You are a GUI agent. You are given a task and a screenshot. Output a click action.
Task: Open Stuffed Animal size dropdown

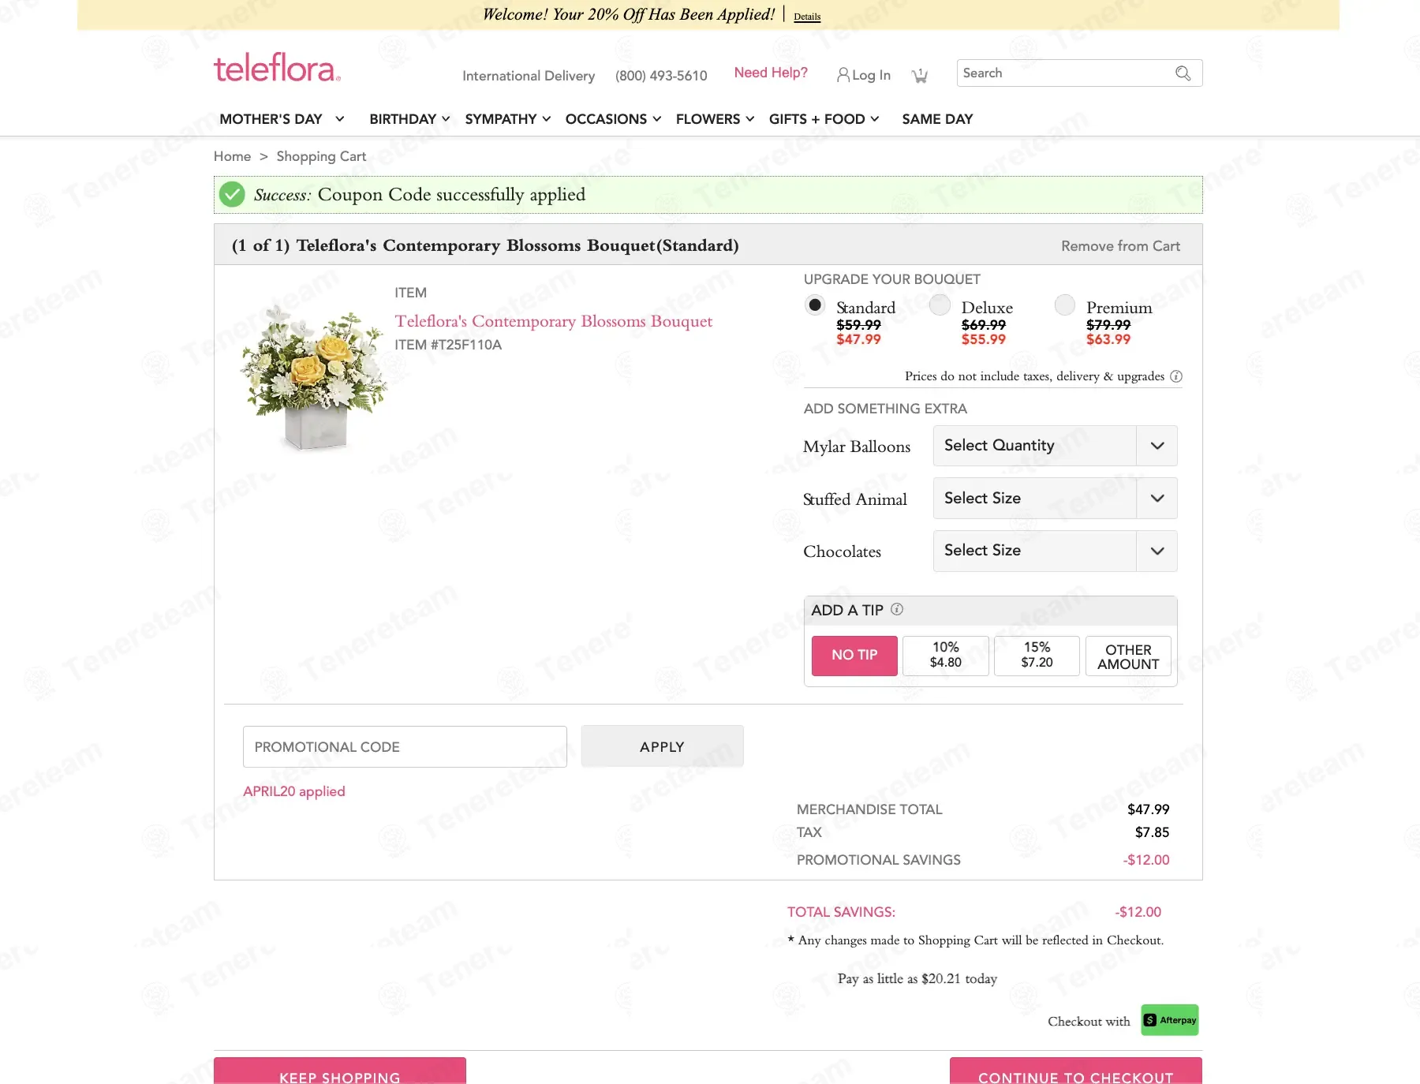click(1055, 498)
